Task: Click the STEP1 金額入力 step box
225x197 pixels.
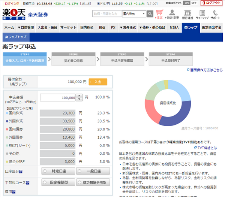Action: pos(25,59)
